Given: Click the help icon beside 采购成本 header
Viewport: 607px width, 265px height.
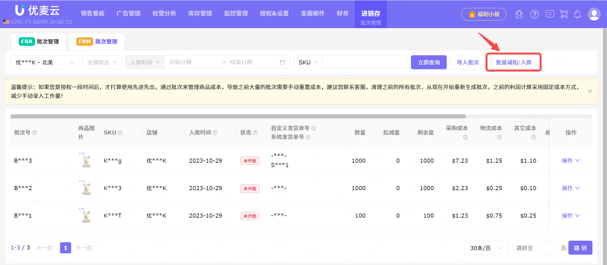Looking at the screenshot, I should tap(465, 137).
